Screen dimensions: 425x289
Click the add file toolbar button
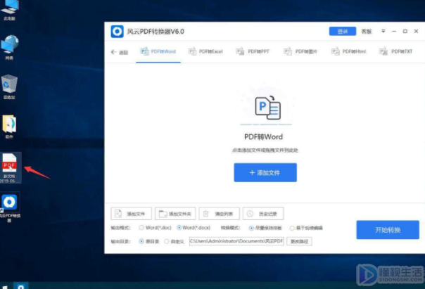pyautogui.click(x=131, y=214)
